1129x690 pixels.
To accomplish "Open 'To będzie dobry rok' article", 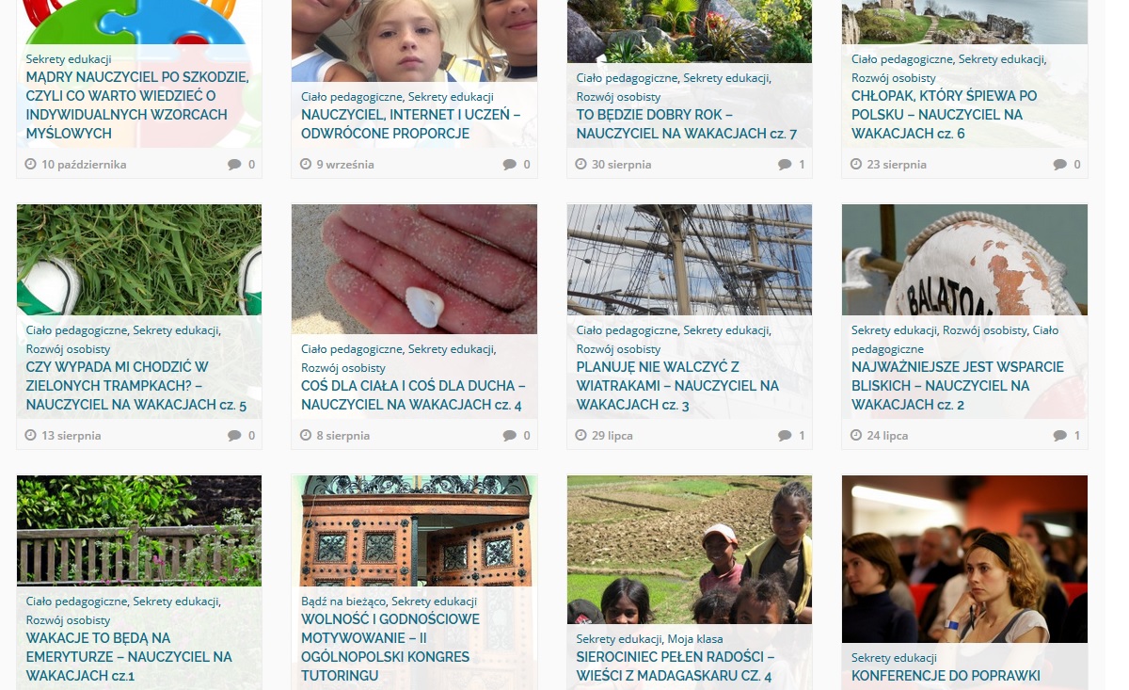I will 687,124.
